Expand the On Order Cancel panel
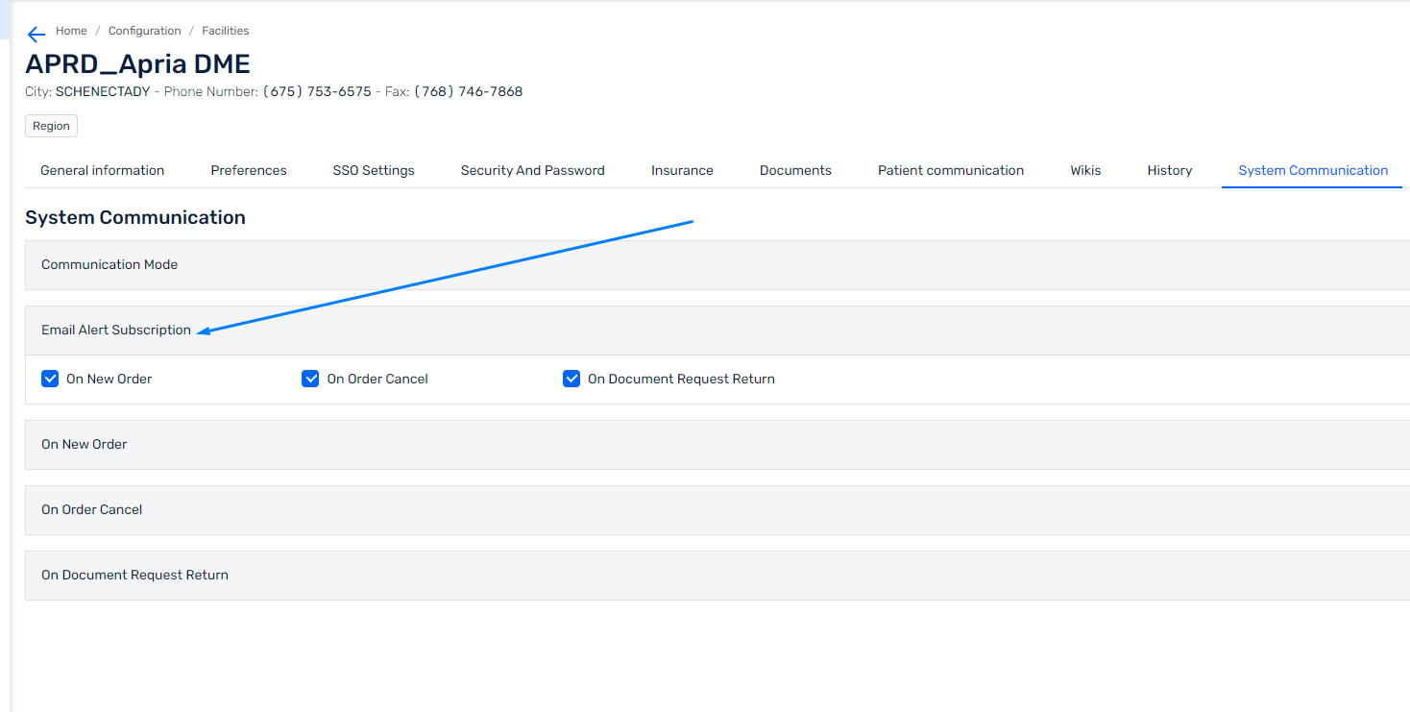 [717, 509]
